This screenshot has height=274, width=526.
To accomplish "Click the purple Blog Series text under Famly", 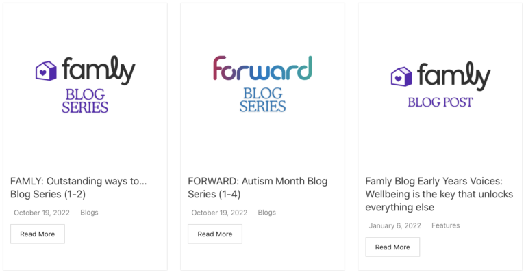I will point(85,100).
